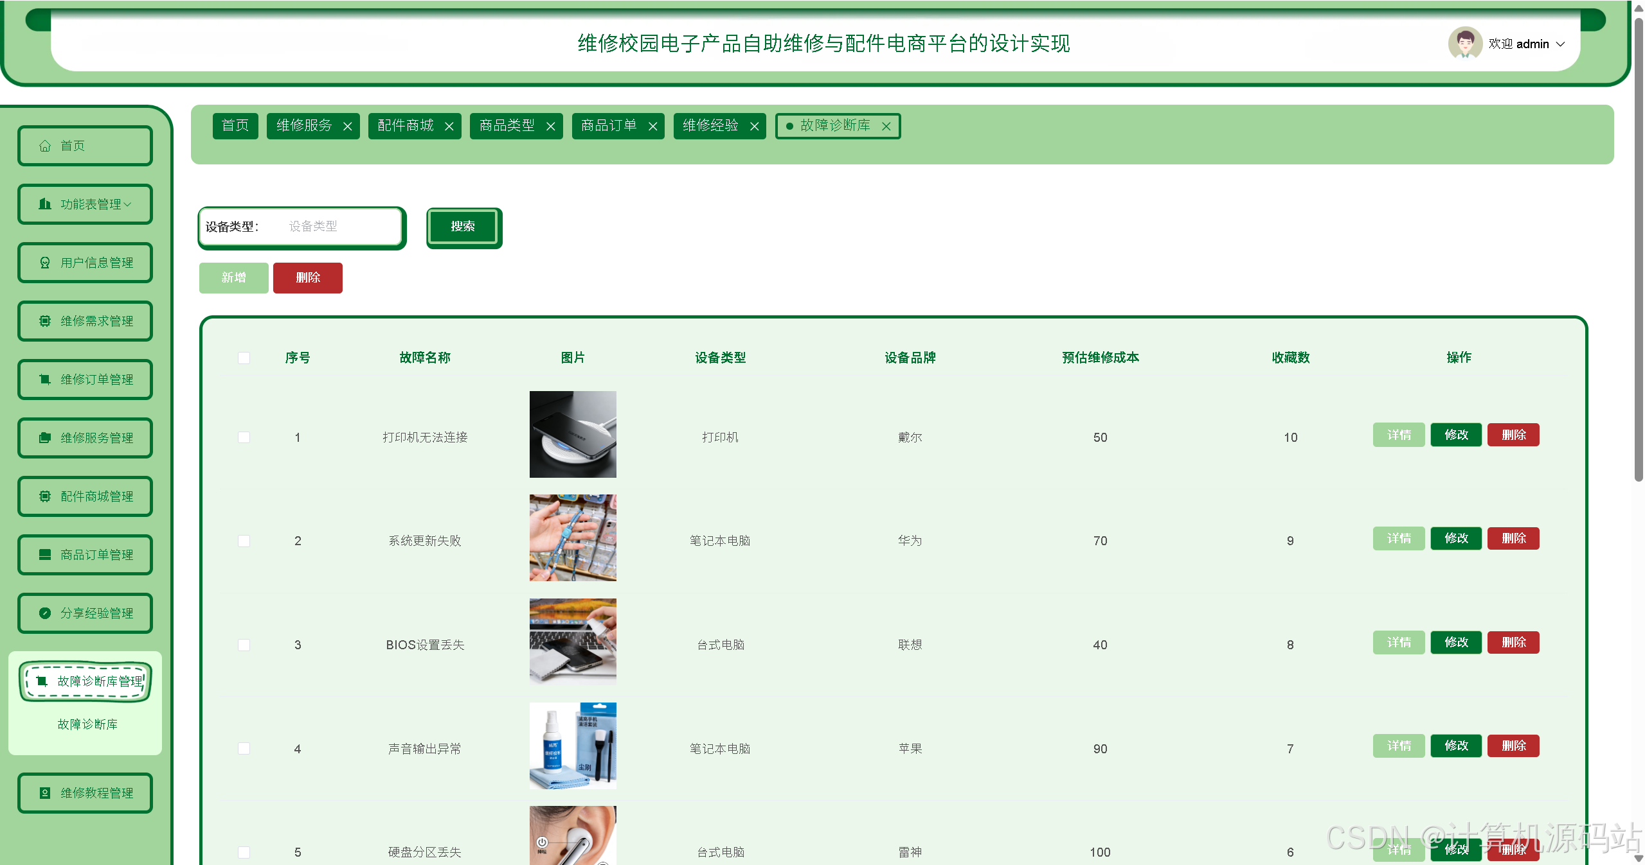
Task: Check the row for 声音输出异常
Action: [x=244, y=749]
